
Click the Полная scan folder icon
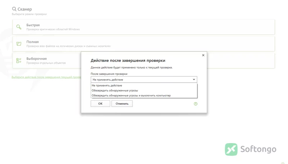[19, 44]
